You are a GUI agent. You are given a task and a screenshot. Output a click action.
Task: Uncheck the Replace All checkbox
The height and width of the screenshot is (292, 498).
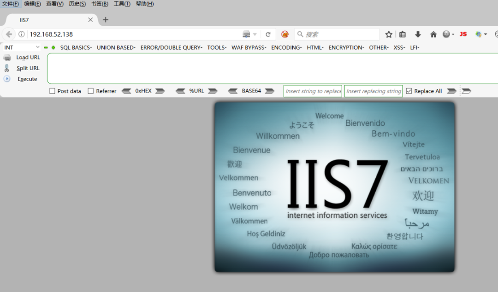[x=409, y=91]
